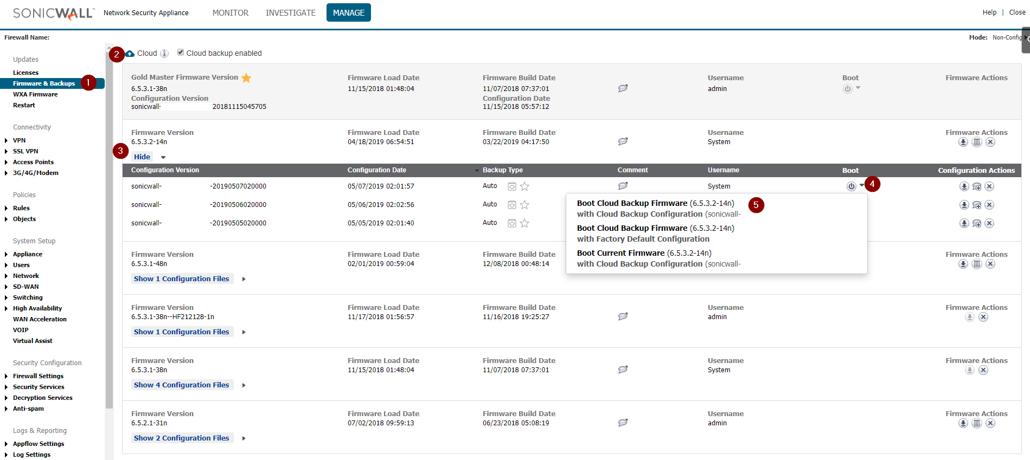The width and height of the screenshot is (1030, 460).
Task: Delete the 20190507020000 configuration backup
Action: point(989,186)
